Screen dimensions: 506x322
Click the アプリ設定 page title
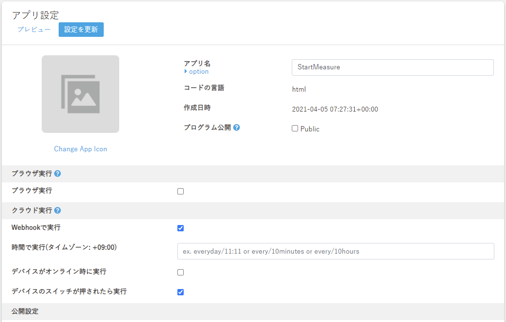pos(35,16)
